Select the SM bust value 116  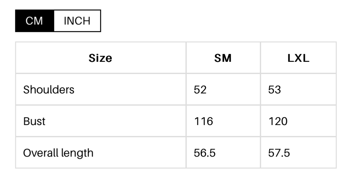pyautogui.click(x=203, y=121)
